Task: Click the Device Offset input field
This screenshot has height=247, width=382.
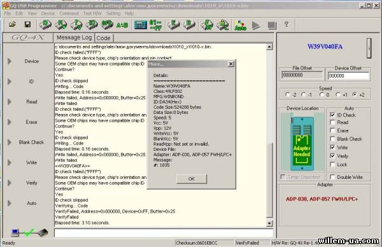Action: click(348, 76)
